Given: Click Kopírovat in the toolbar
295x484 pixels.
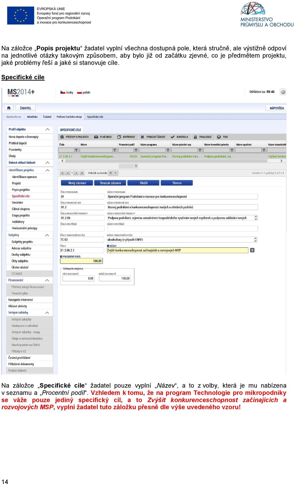Looking at the screenshot, I should tap(126, 137).
